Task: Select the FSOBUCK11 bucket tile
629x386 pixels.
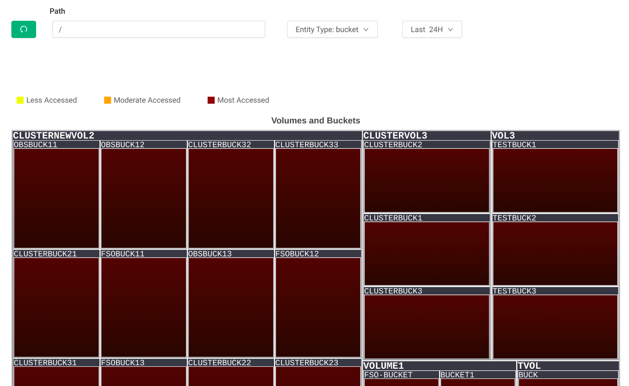Action: (x=143, y=307)
